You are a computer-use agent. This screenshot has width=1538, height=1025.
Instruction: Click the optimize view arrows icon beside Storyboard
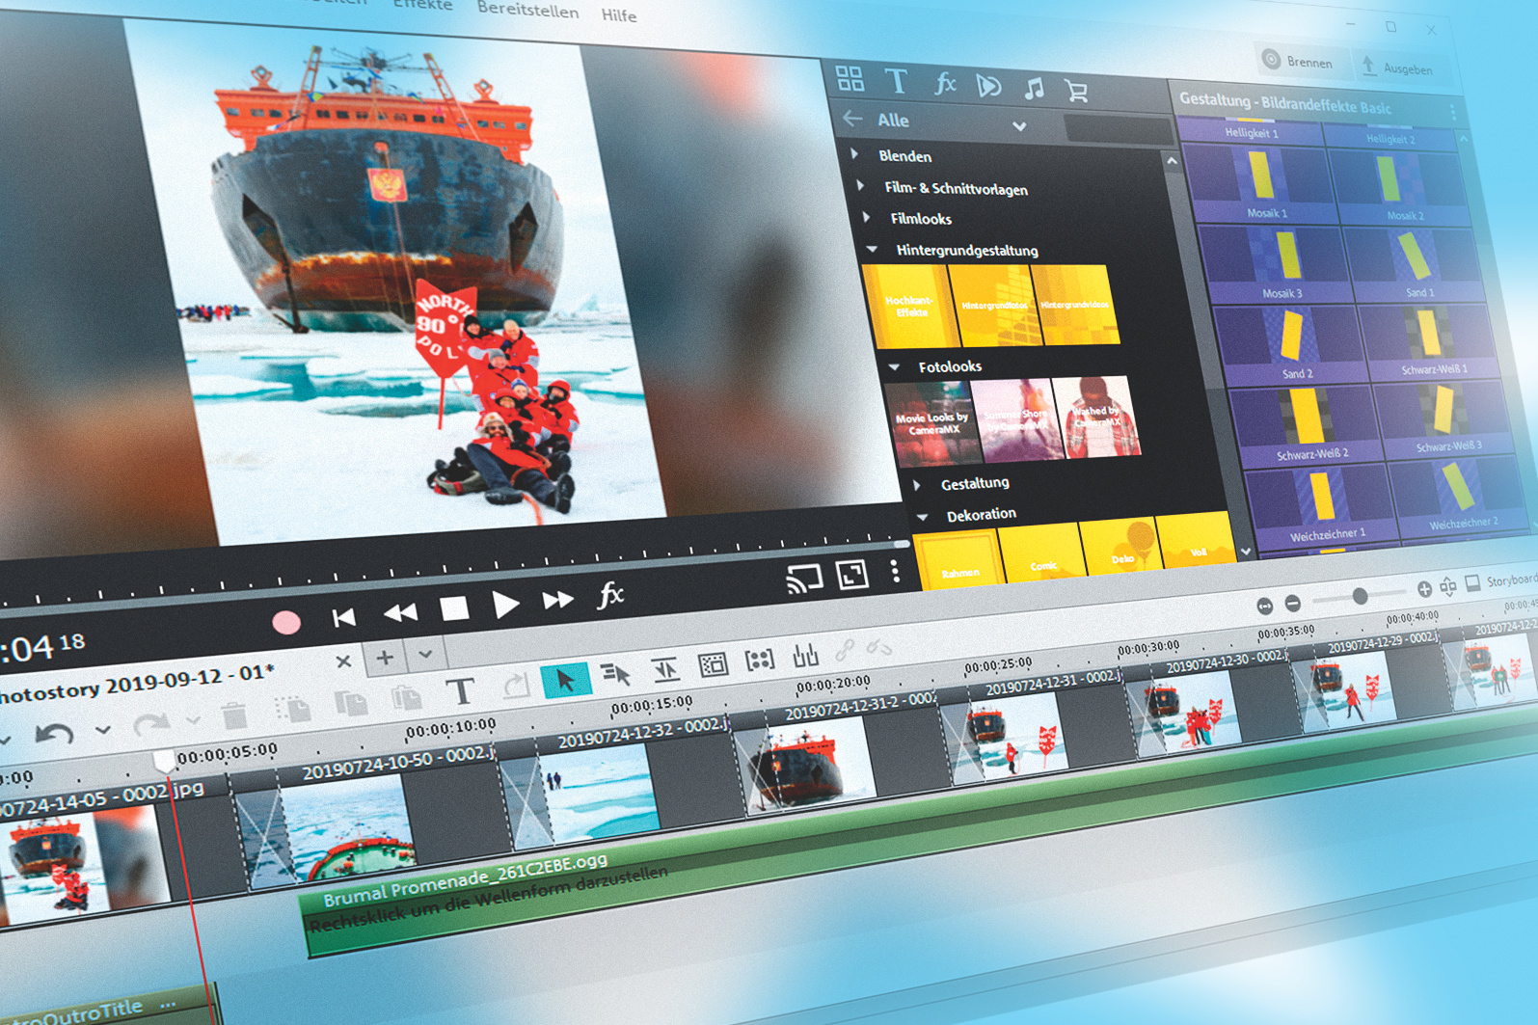click(x=1448, y=586)
